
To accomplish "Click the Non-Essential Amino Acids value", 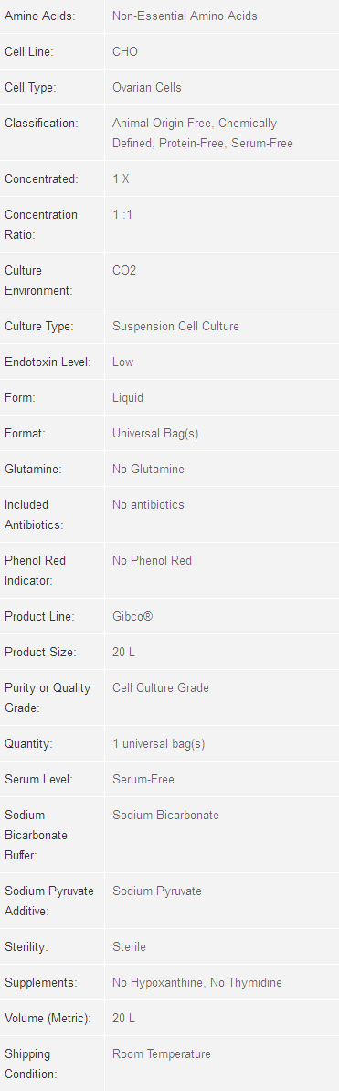I will (185, 16).
